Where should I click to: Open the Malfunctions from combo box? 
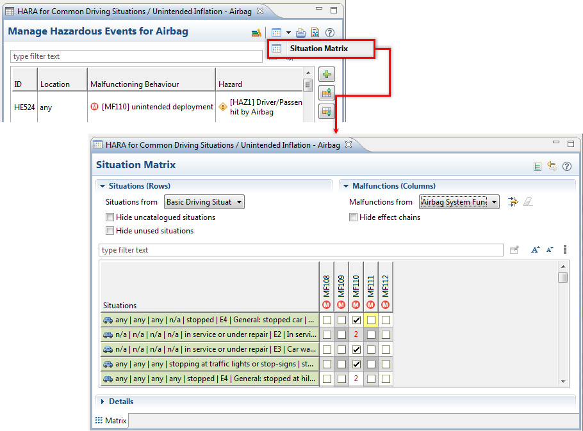(459, 202)
